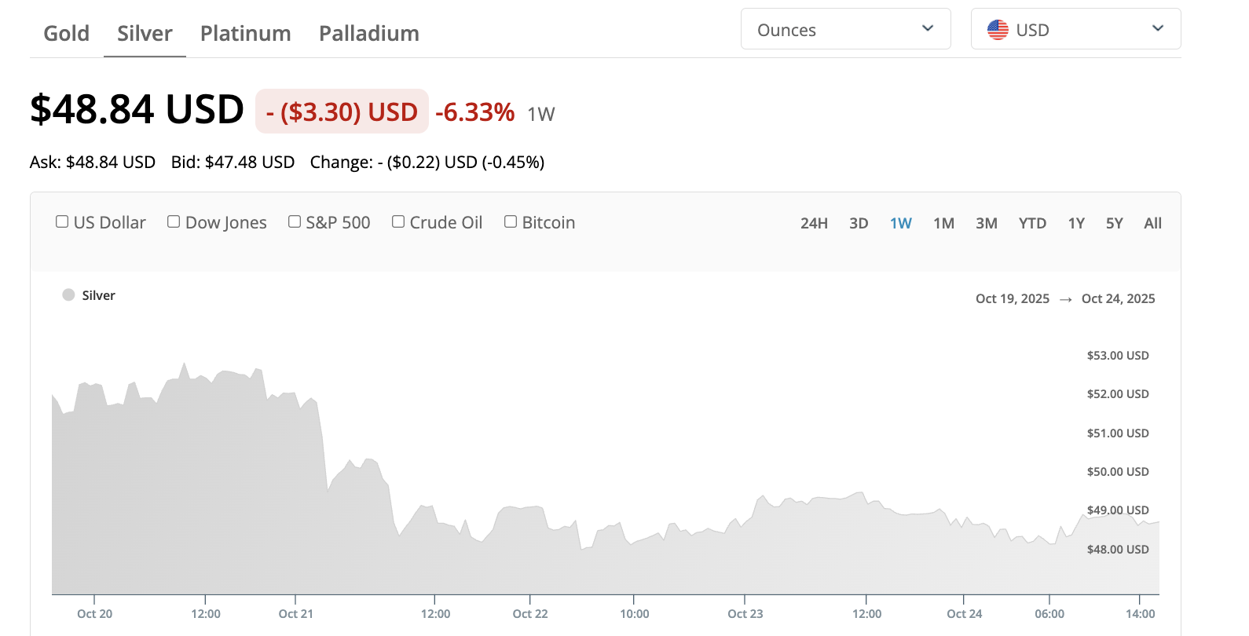The image size is (1249, 636).
Task: Toggle the S&P 500 checkbox
Action: (x=295, y=222)
